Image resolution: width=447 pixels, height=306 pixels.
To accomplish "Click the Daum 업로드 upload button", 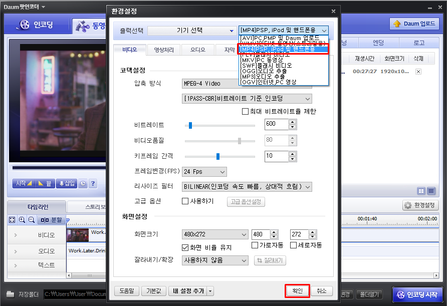I will tap(414, 24).
